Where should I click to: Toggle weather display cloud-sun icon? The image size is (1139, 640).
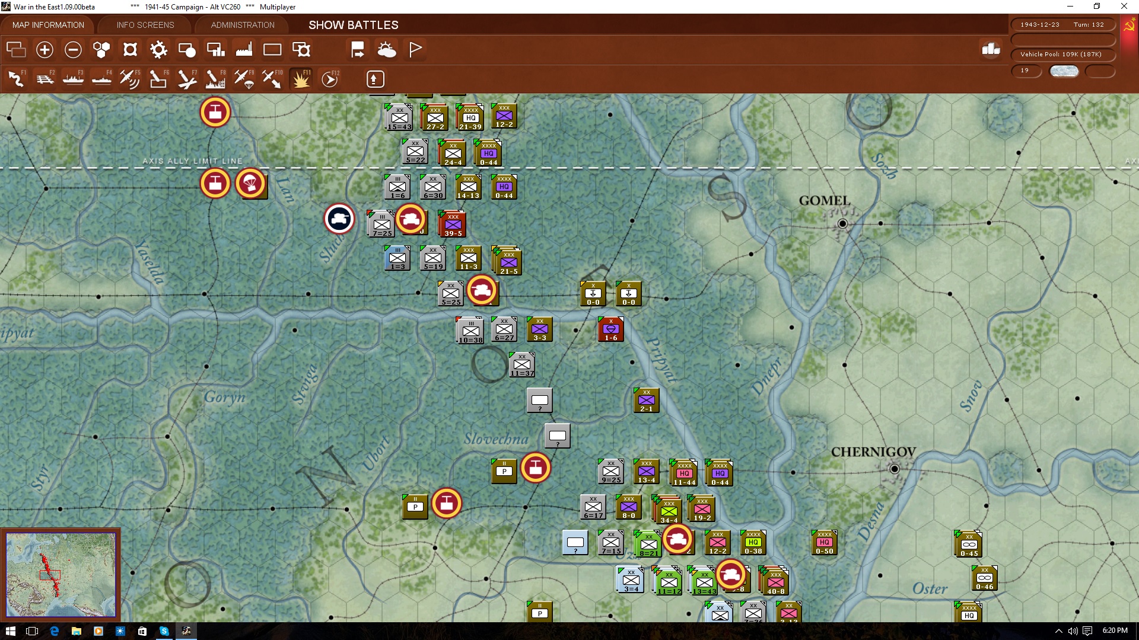pyautogui.click(x=387, y=50)
